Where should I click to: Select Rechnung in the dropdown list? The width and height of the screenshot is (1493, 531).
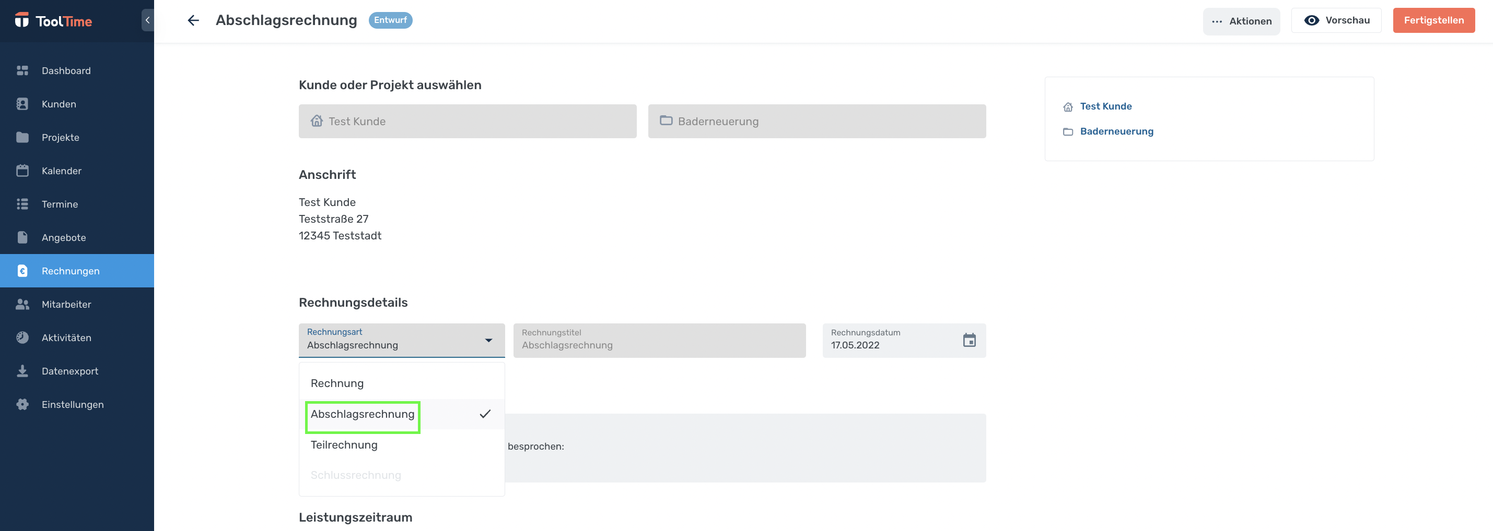[337, 383]
